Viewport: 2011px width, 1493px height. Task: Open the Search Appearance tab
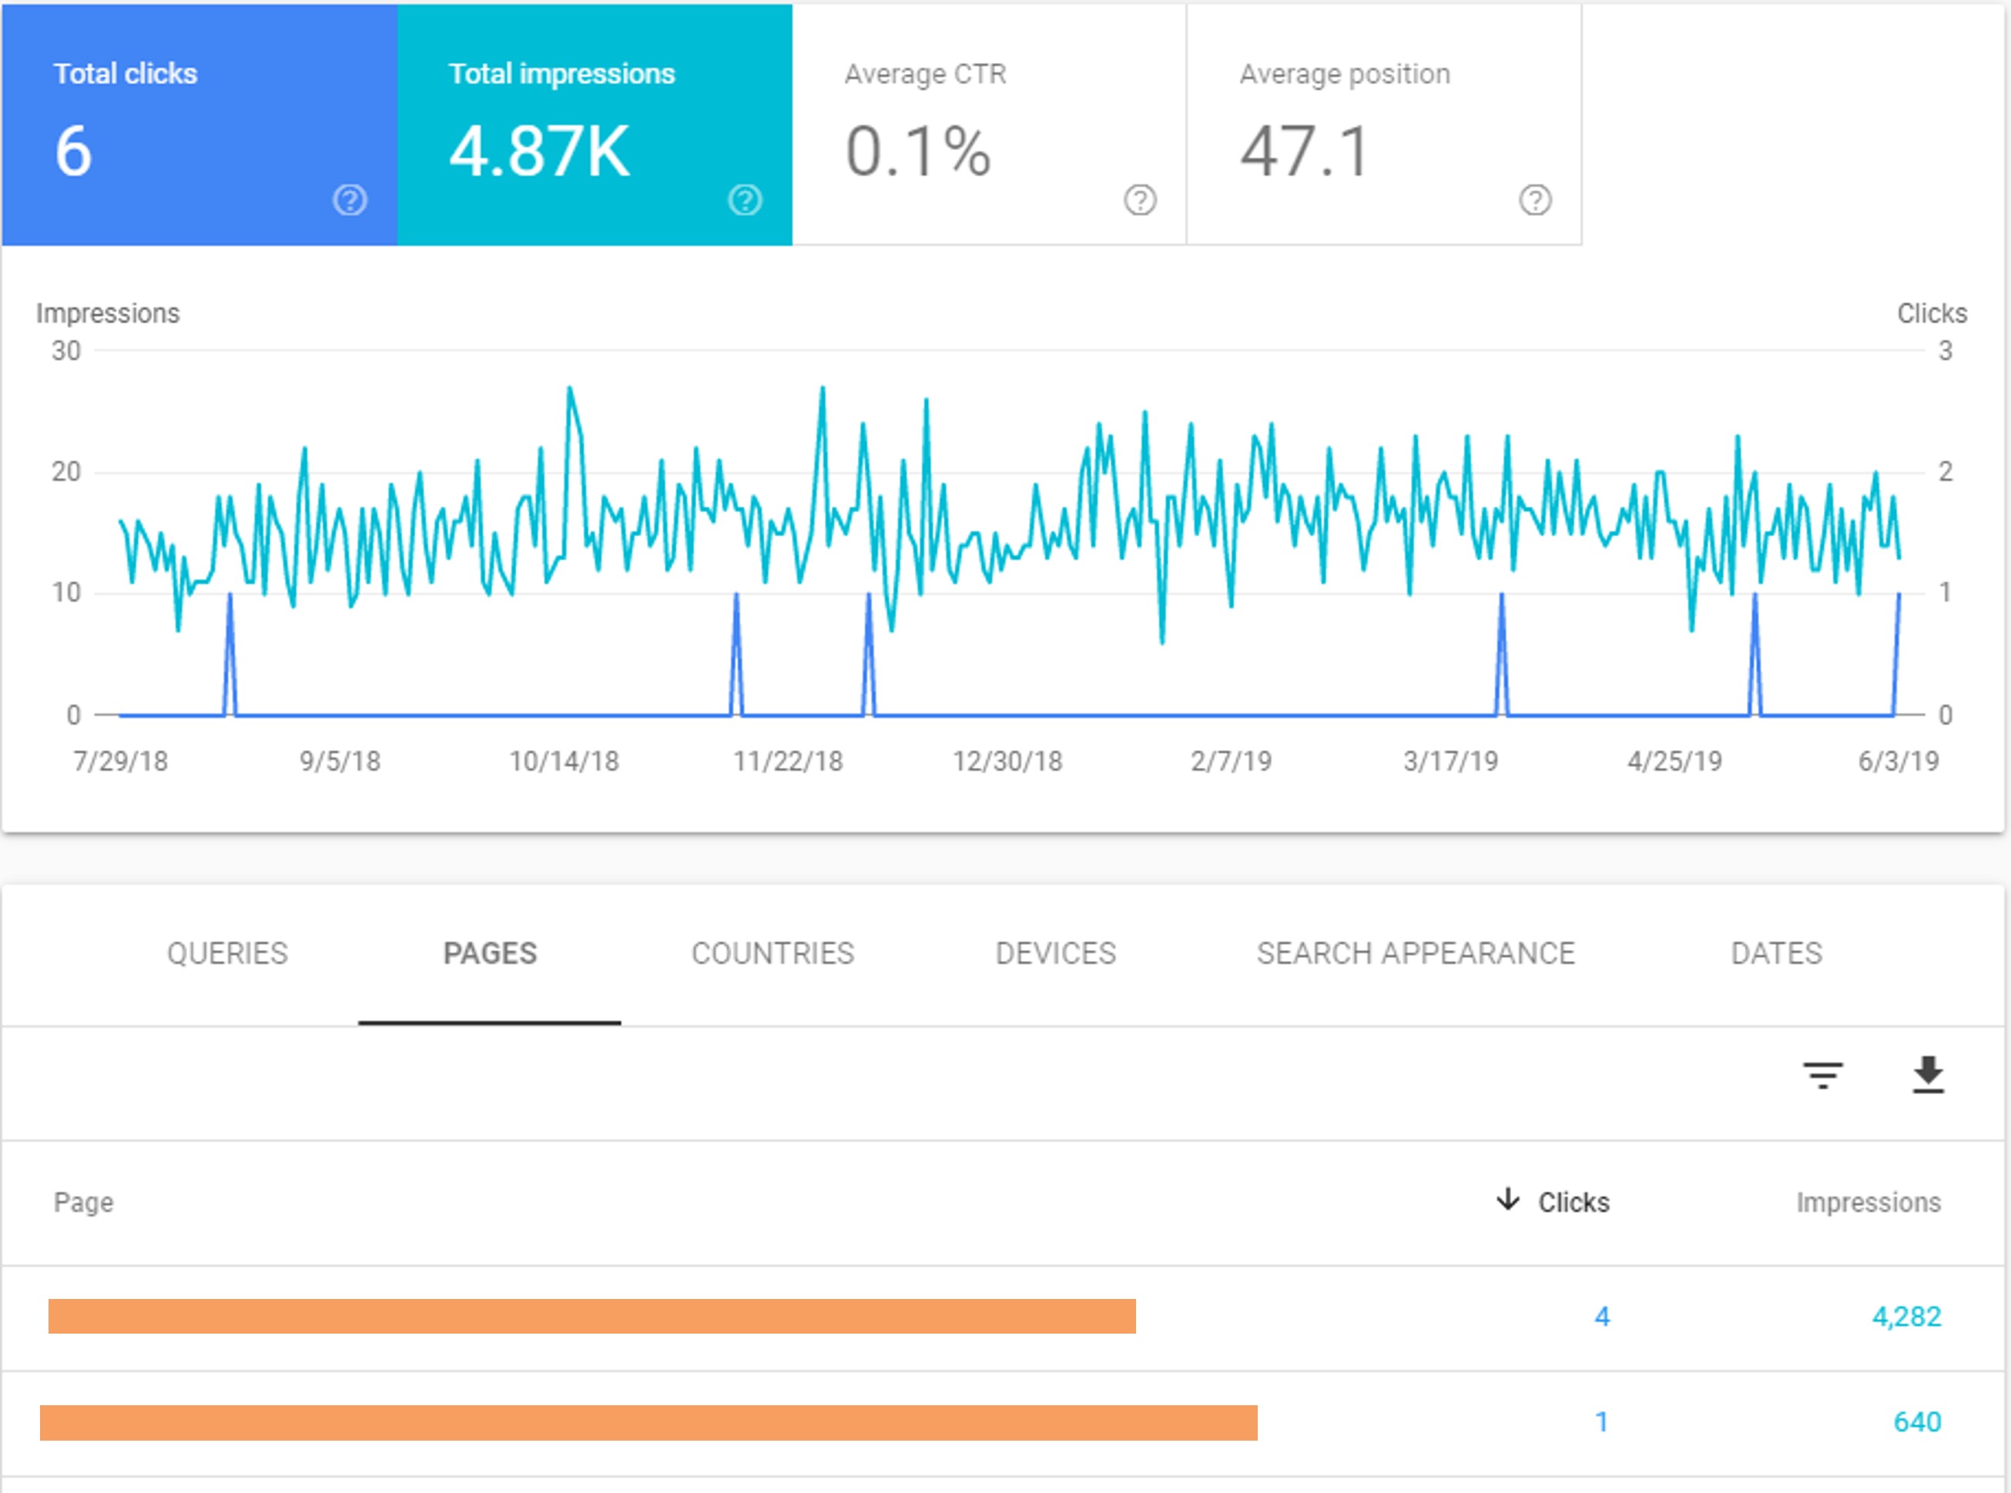(x=1416, y=953)
